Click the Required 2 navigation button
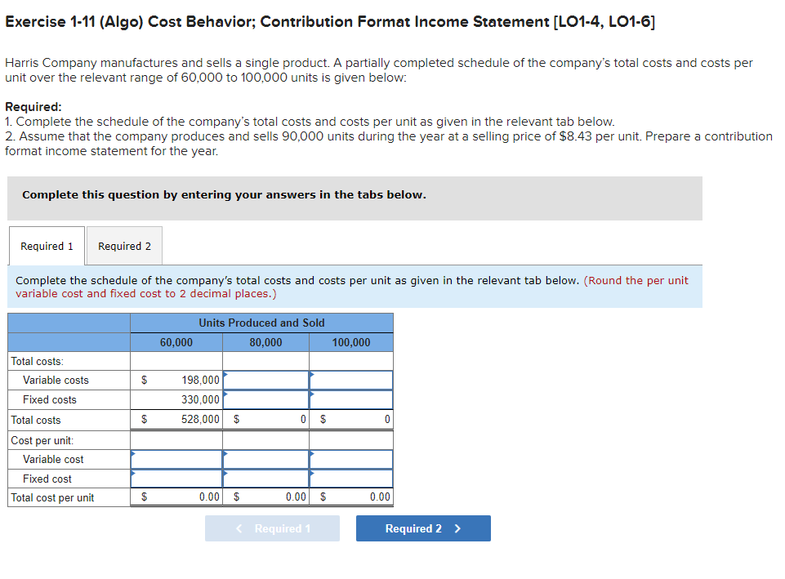785x579 pixels. click(x=422, y=528)
